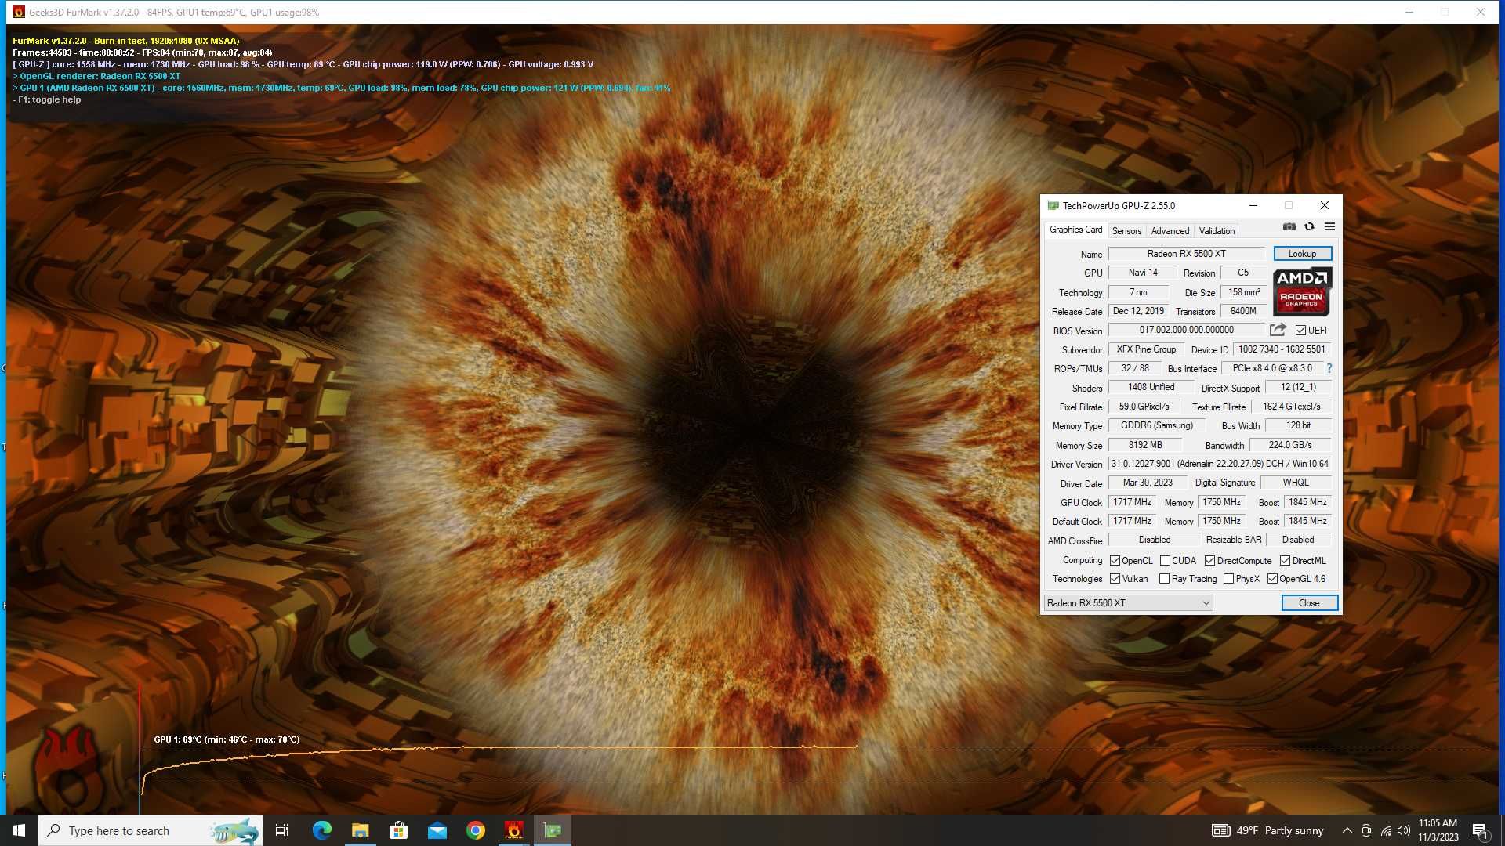Minimize the GPU-Z window
This screenshot has height=846, width=1505.
click(x=1253, y=206)
